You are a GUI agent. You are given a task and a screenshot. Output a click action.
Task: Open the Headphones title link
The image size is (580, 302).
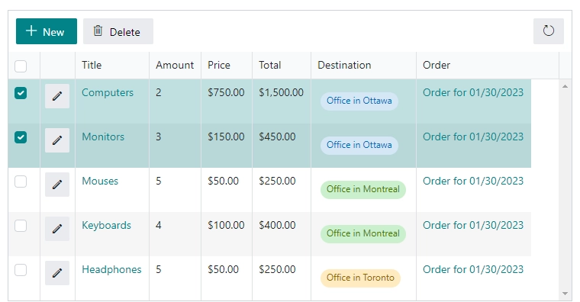tap(111, 269)
